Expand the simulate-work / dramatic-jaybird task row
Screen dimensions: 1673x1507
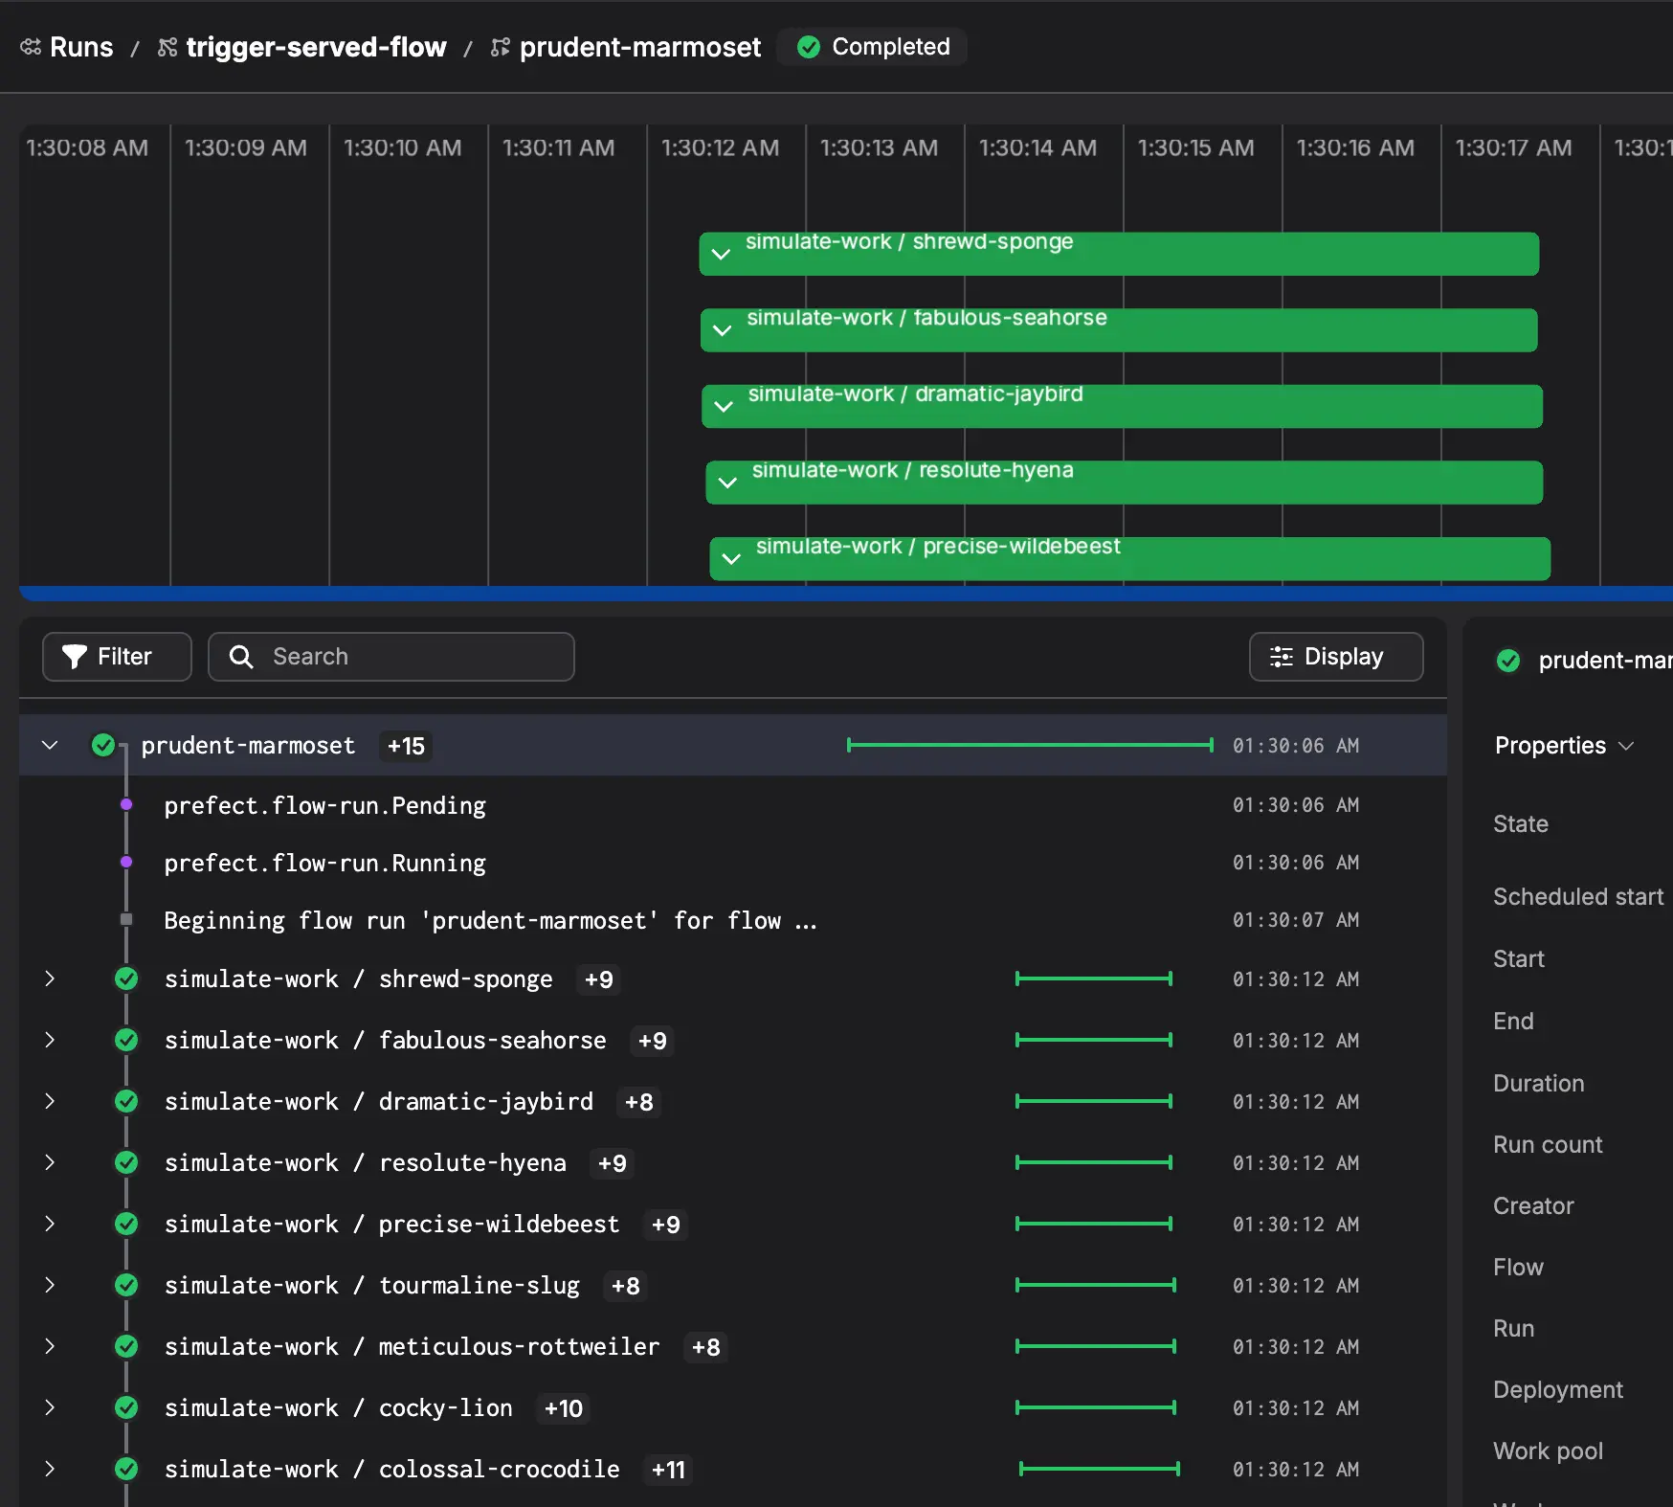tap(50, 1101)
